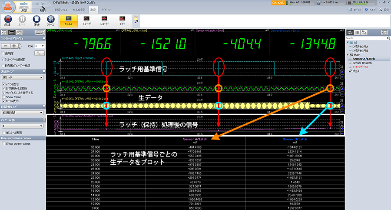
Task: Select the 測定 tab
Action: click(93, 10)
